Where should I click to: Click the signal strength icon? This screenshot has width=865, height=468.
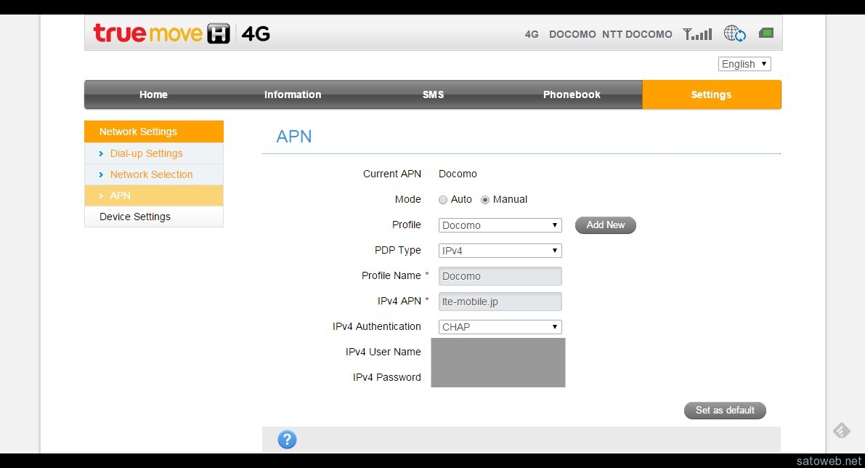[x=698, y=33]
